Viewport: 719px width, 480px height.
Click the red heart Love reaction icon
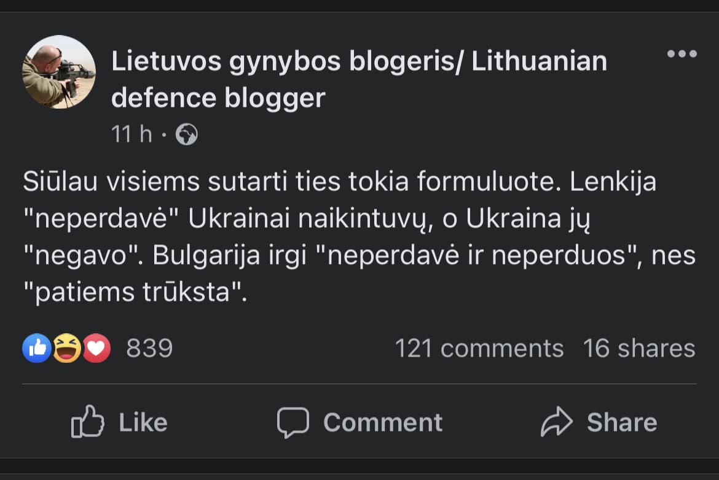(96, 349)
